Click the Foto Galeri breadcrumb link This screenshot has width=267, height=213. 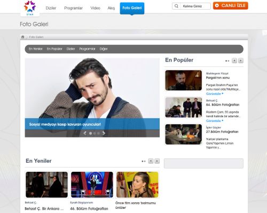tap(36, 37)
